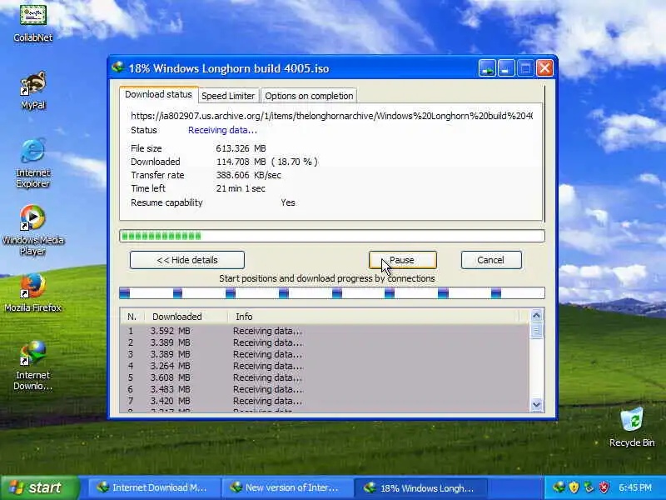
Task: Select connection row 1 with 3.592 MB
Action: pyautogui.click(x=325, y=331)
